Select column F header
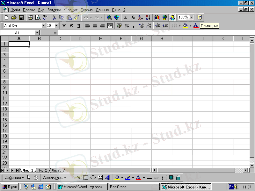Image resolution: width=255 pixels, height=191 pixels. click(x=121, y=39)
